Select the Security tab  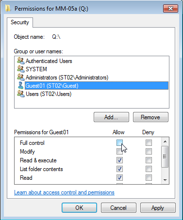[x=20, y=22]
